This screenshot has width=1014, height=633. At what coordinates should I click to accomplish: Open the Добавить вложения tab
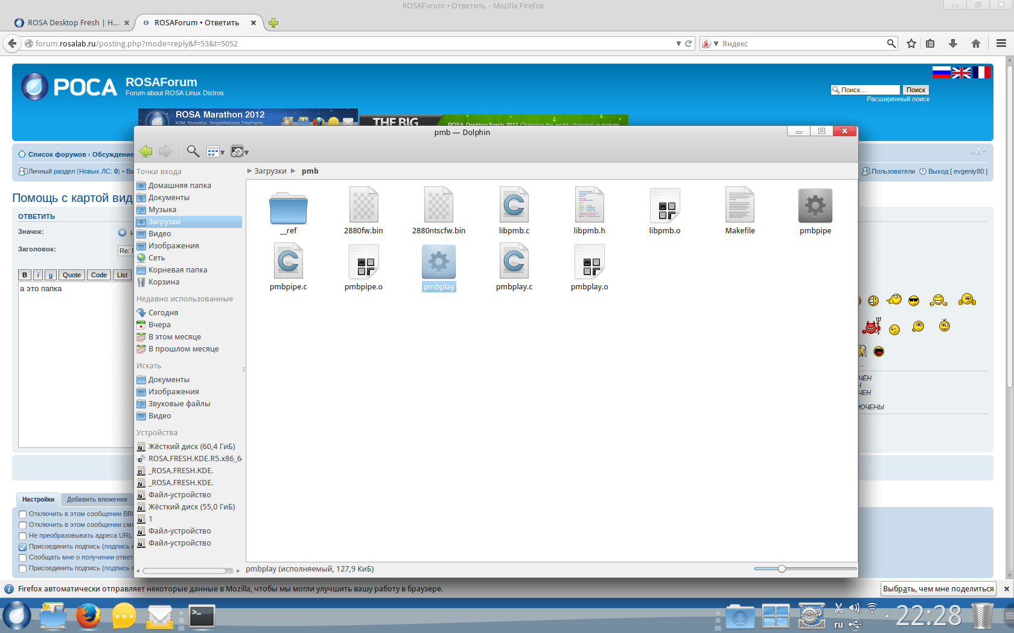pyautogui.click(x=97, y=499)
